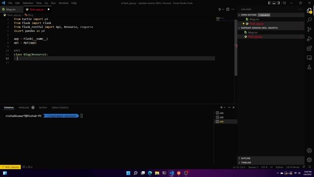Image resolution: width=314 pixels, height=177 pixels.
Task: Open the Accounts menu icon
Action: coord(309,150)
